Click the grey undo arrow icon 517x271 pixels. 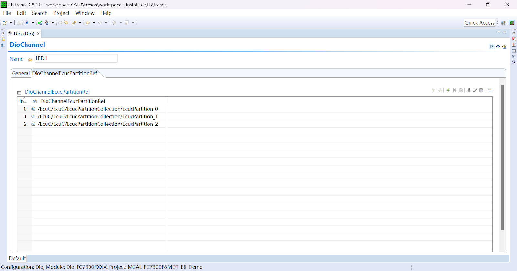coord(60,23)
